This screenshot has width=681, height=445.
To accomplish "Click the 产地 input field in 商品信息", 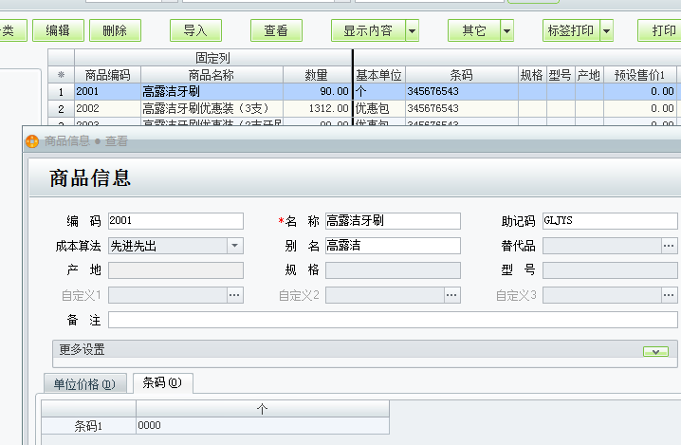I will tap(175, 270).
